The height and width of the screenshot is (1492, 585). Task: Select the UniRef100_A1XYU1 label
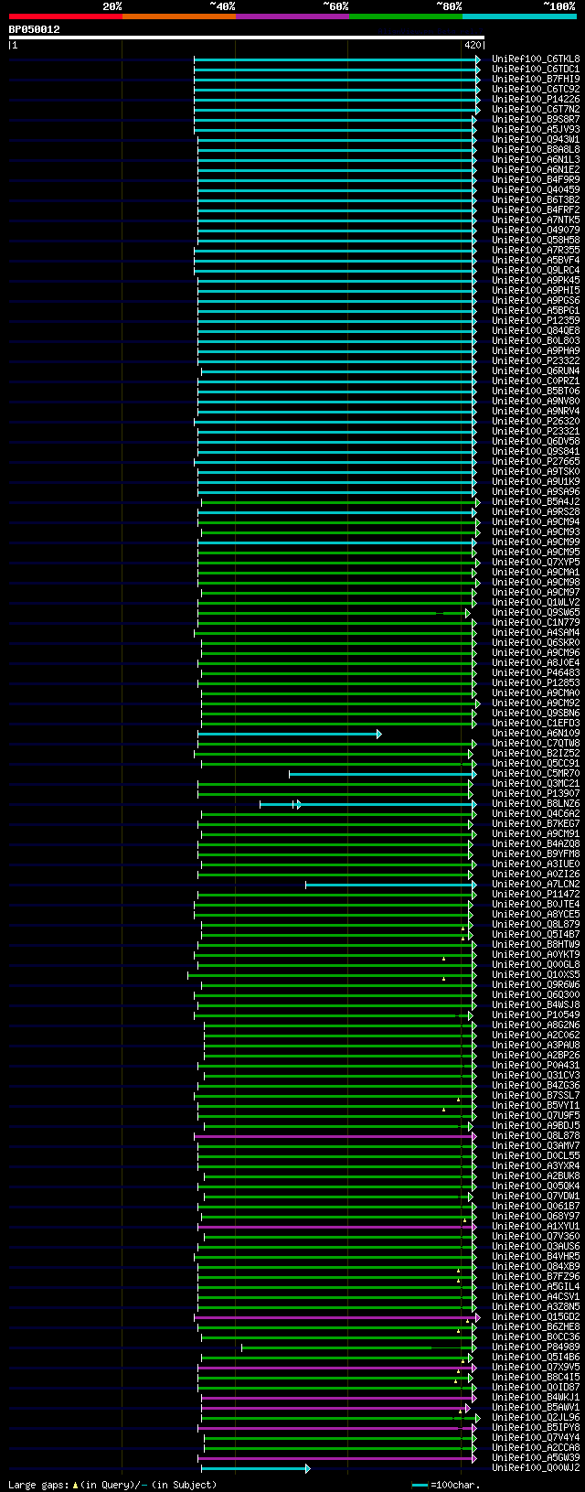pos(536,1226)
